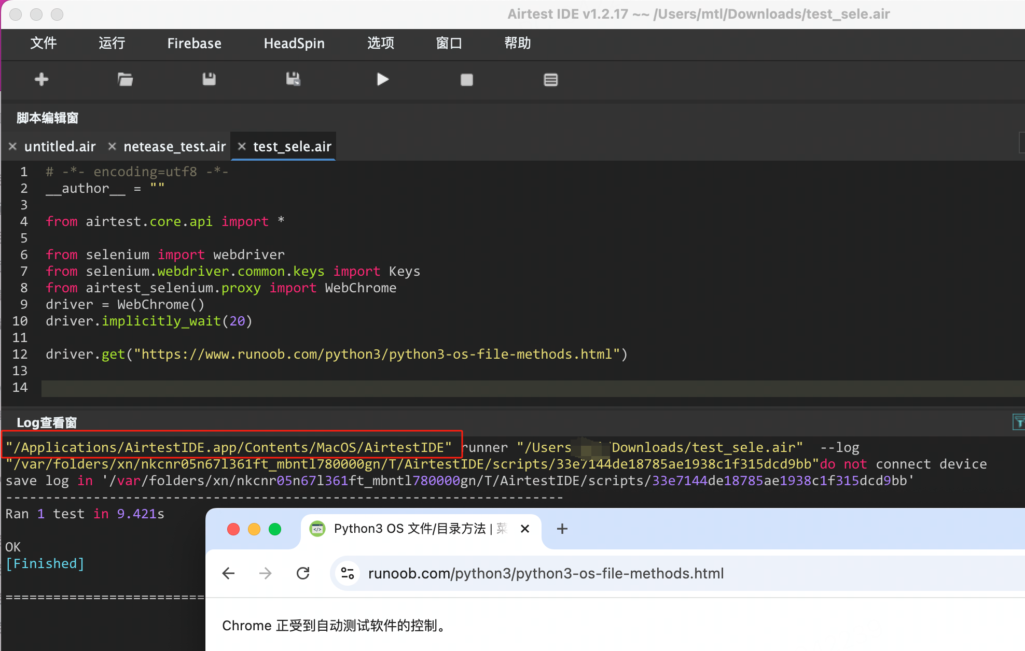
Task: Click Chrome's back arrow button
Action: click(x=228, y=573)
